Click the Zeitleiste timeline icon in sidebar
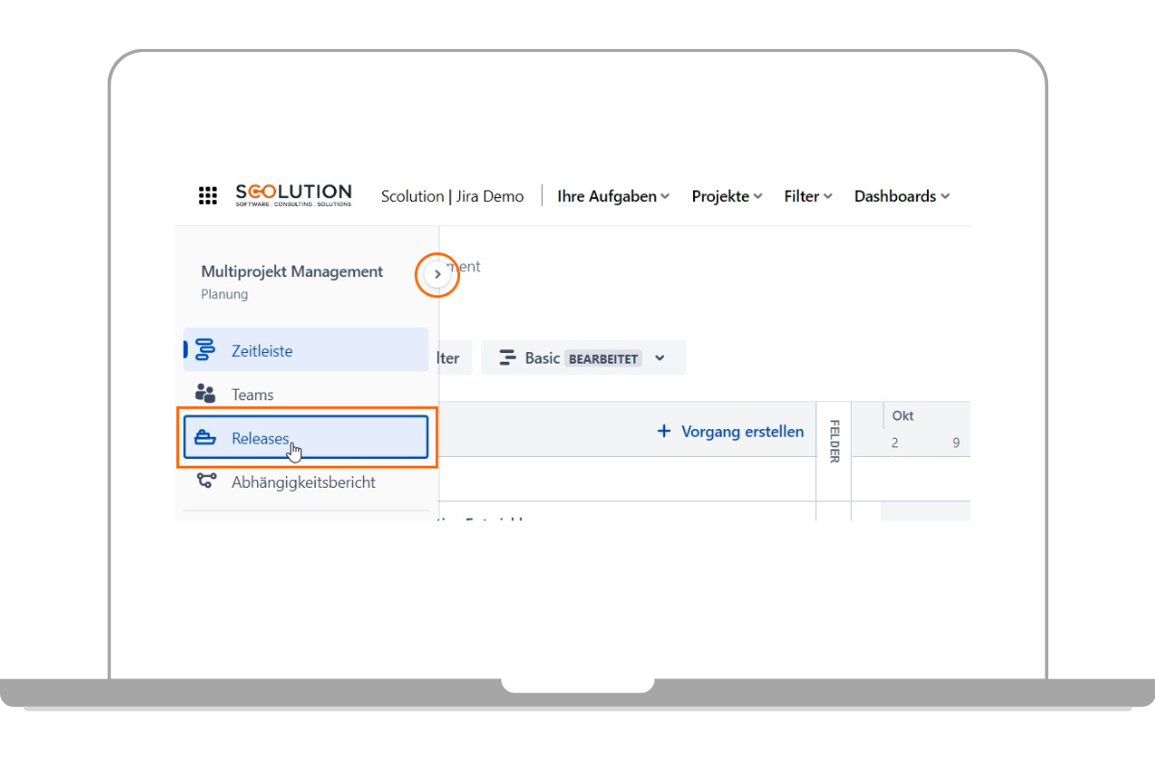Screen dimensions: 1155x760 pos(205,350)
